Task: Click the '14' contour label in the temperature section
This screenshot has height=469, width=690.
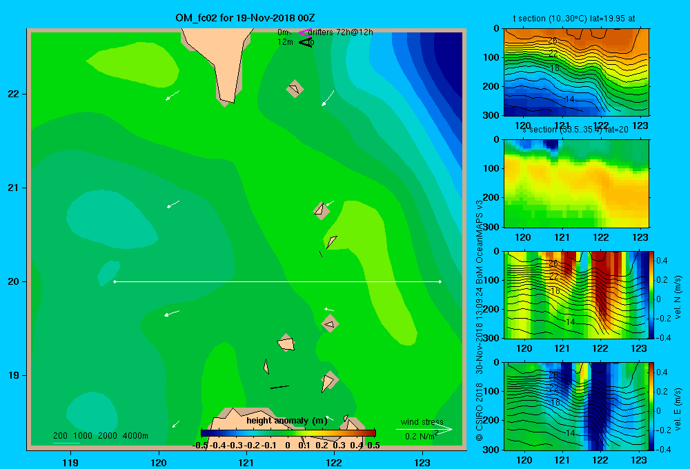Action: (x=570, y=99)
